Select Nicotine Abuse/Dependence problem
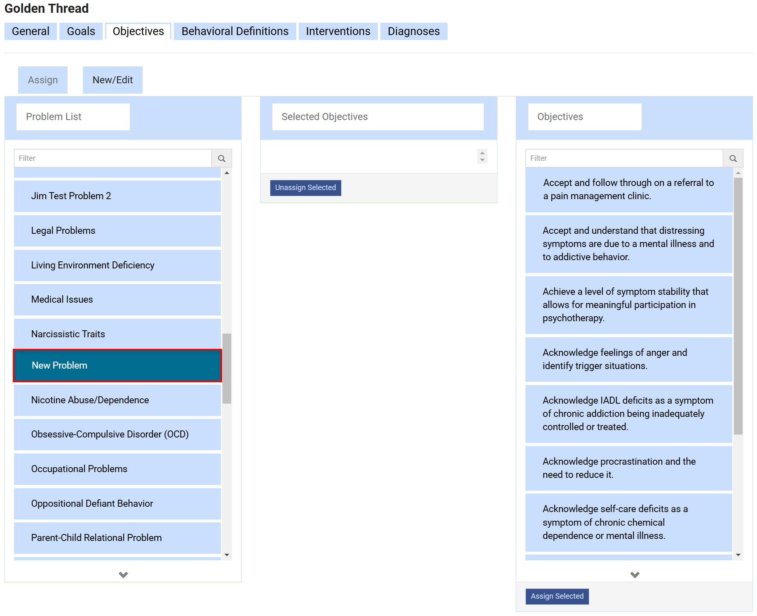The width and height of the screenshot is (757, 616). click(117, 400)
